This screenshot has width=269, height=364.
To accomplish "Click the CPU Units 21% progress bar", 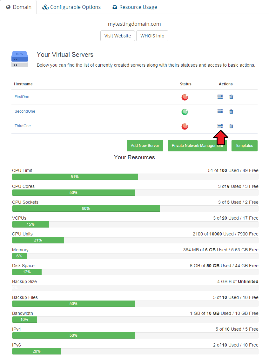I will [135, 240].
